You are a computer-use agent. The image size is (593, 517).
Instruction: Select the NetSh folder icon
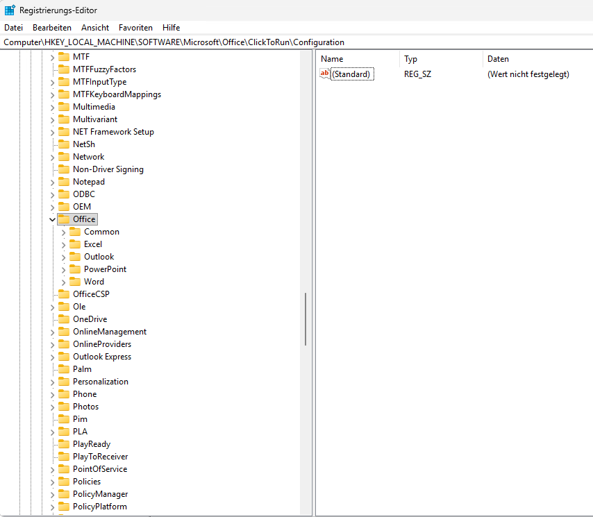[x=64, y=144]
